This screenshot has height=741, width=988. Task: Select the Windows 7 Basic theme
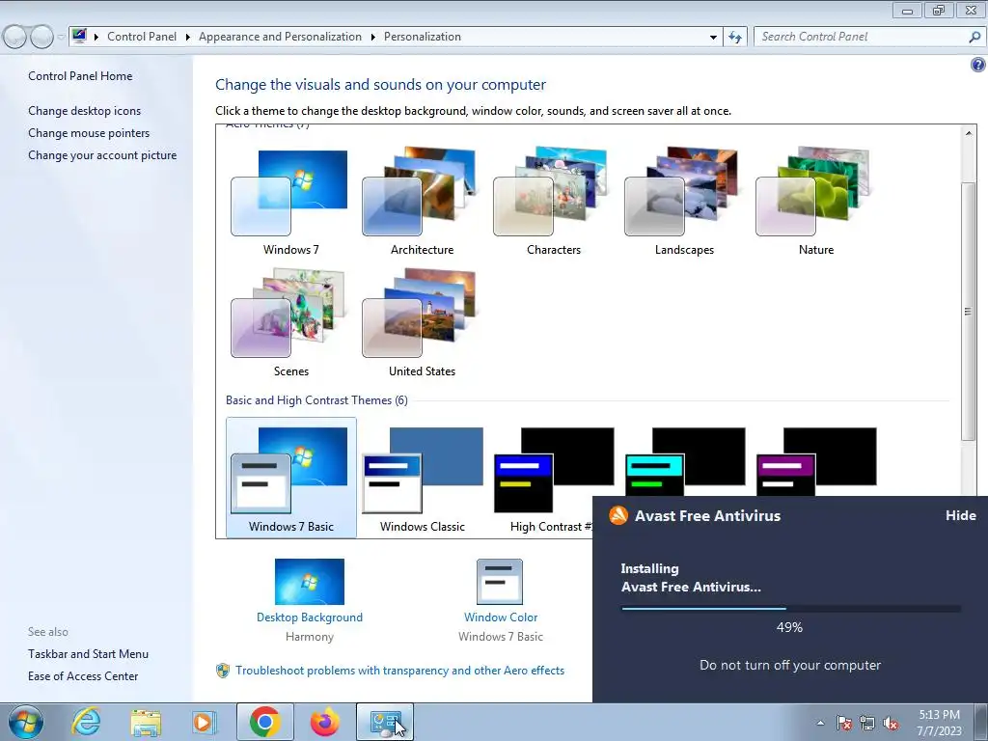290,478
